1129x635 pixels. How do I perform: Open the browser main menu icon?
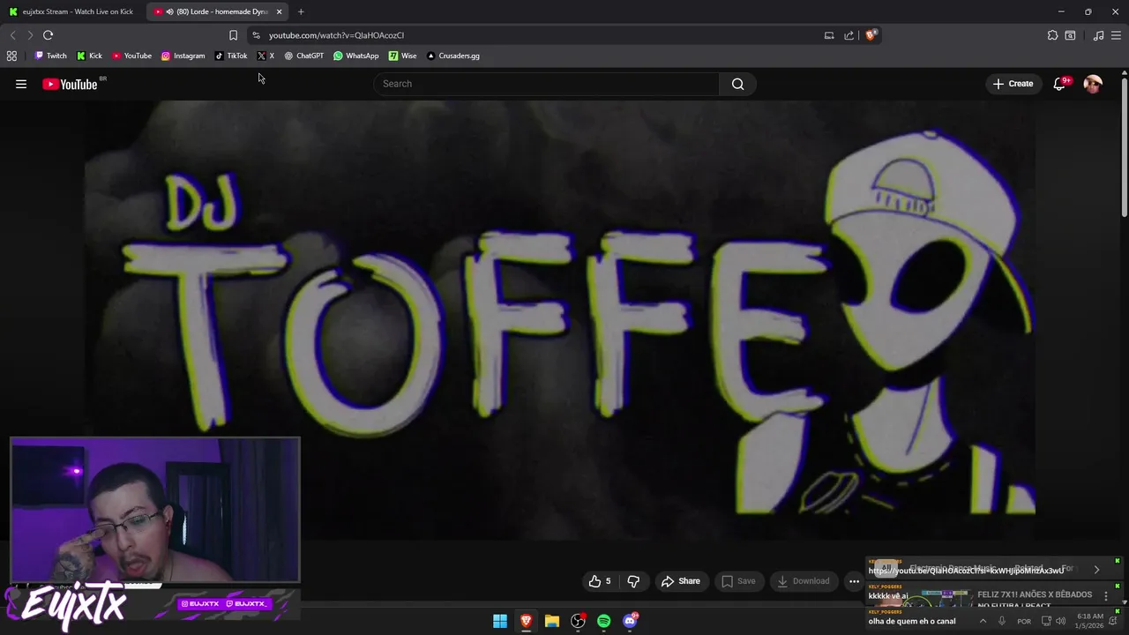tap(1117, 35)
